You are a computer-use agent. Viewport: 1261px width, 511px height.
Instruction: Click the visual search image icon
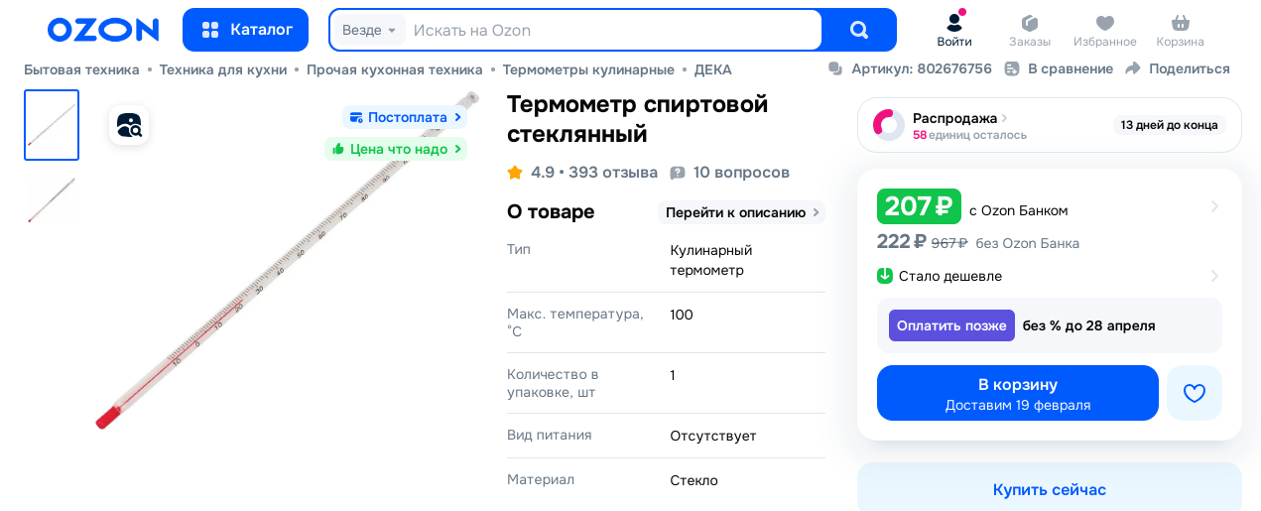tap(129, 125)
